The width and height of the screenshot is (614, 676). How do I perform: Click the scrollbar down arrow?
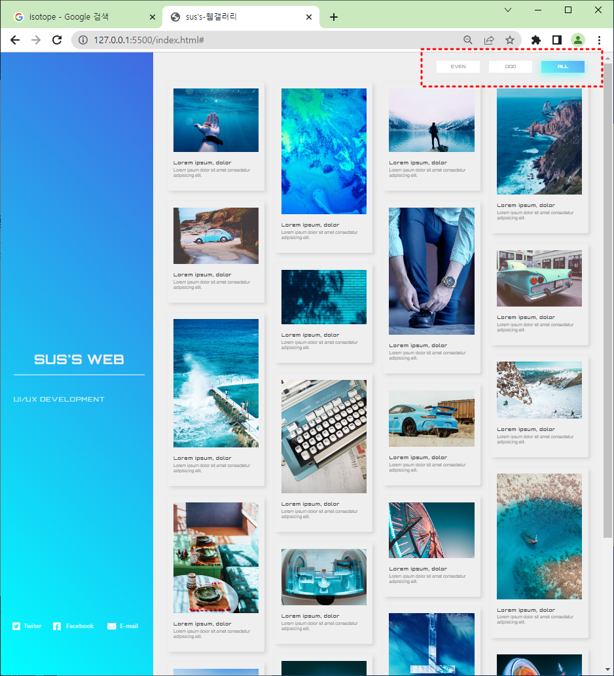pyautogui.click(x=607, y=669)
